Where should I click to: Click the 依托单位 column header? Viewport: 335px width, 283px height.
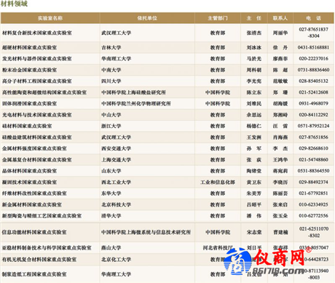pyautogui.click(x=147, y=18)
